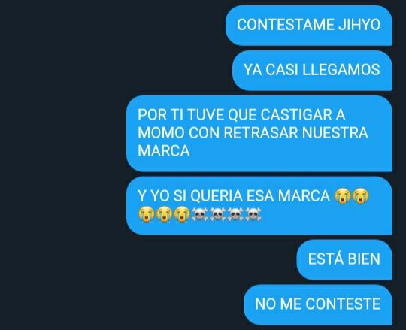Click the crying emoji beside the first skull
This screenshot has width=406, height=330.
coord(182,214)
